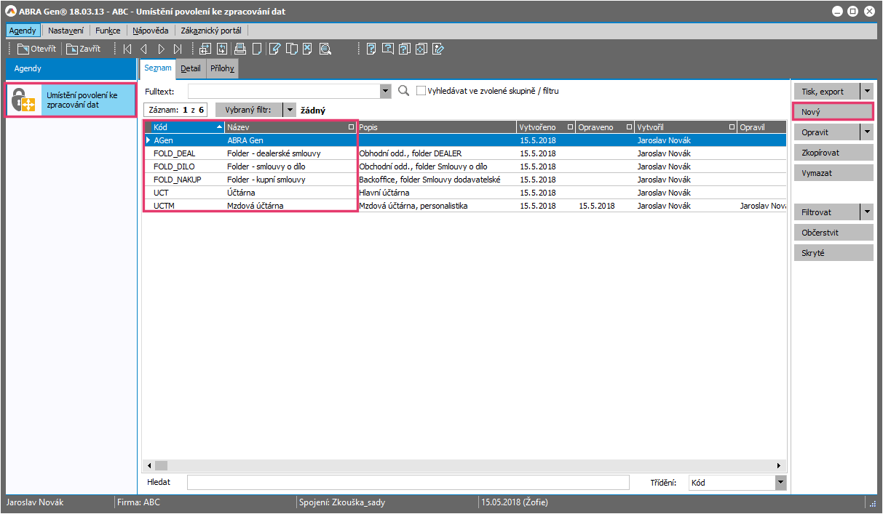Switch to the Detail tab
The width and height of the screenshot is (883, 514).
tap(191, 68)
